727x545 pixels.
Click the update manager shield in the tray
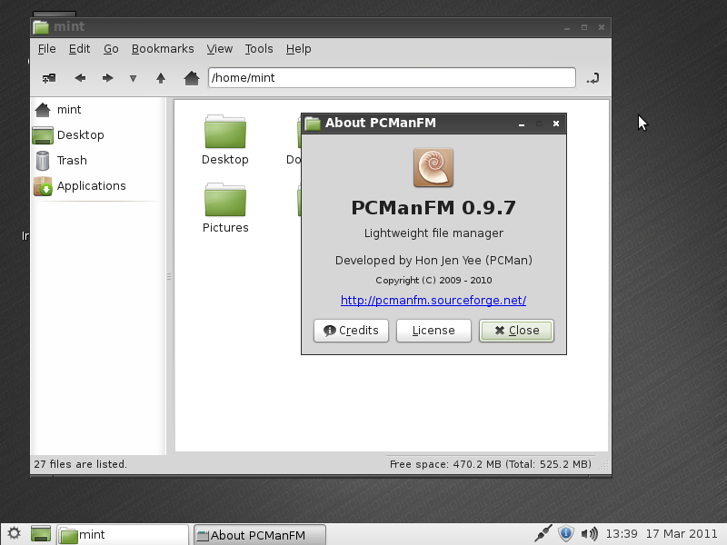click(x=566, y=533)
